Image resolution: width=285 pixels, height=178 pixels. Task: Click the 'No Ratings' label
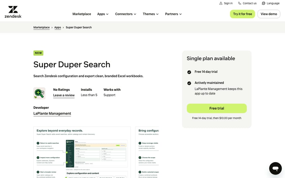click(61, 90)
